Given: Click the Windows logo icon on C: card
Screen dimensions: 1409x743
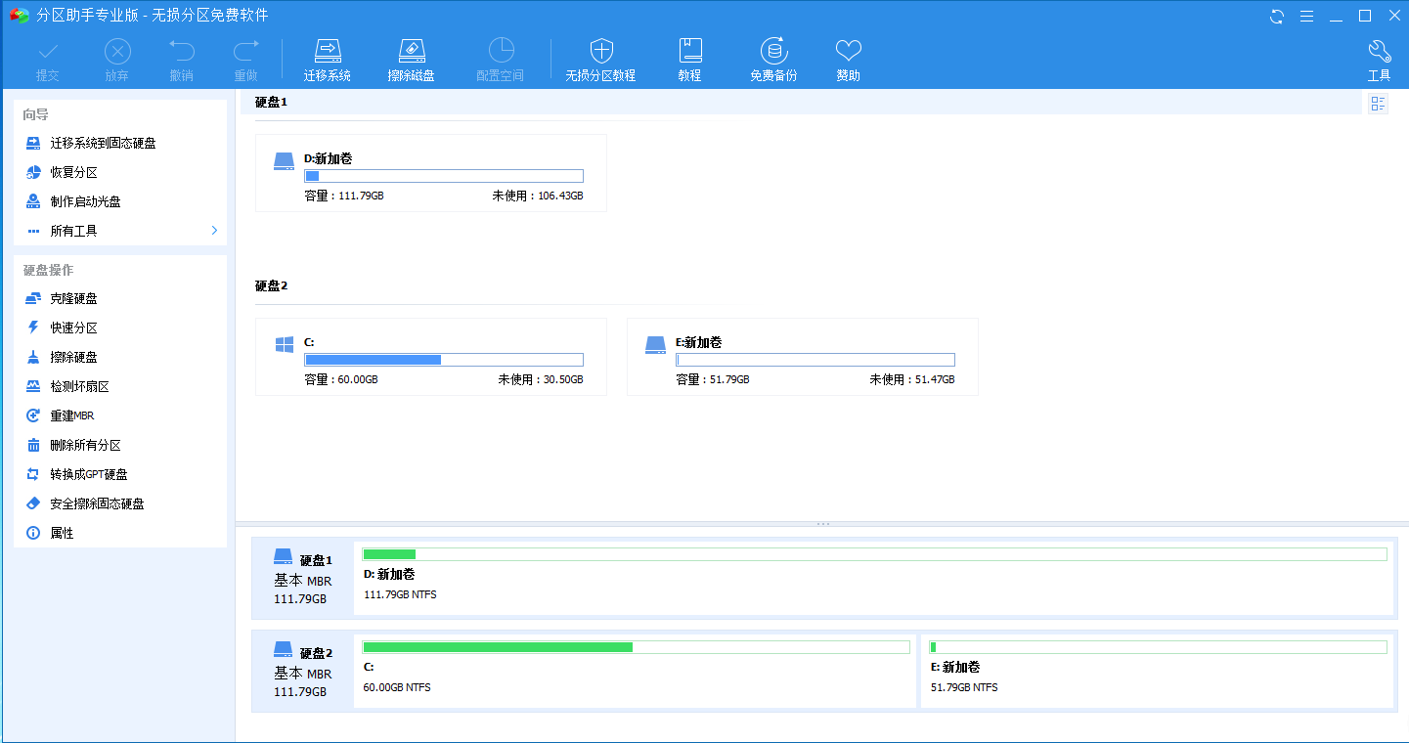Looking at the screenshot, I should pyautogui.click(x=285, y=345).
